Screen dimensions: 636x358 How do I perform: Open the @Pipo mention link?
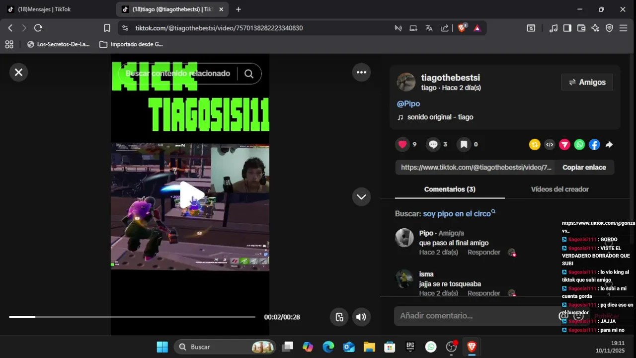coord(408,103)
